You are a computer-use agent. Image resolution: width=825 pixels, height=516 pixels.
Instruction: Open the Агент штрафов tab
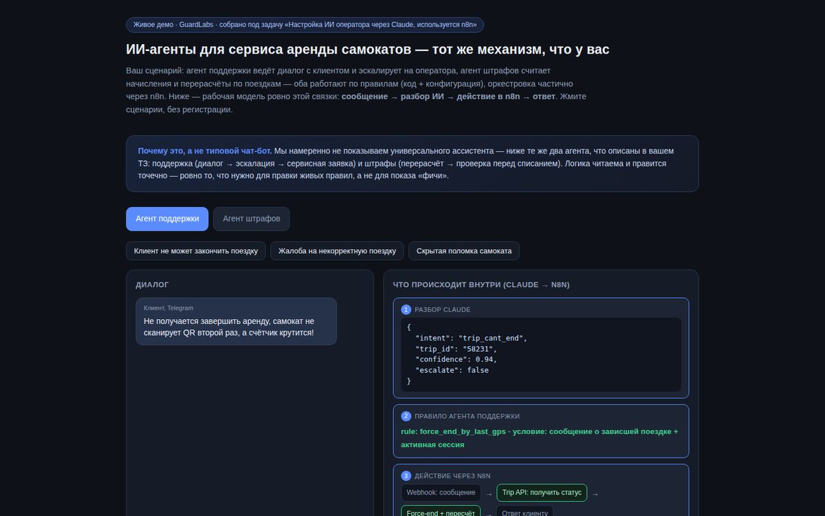pyautogui.click(x=252, y=219)
